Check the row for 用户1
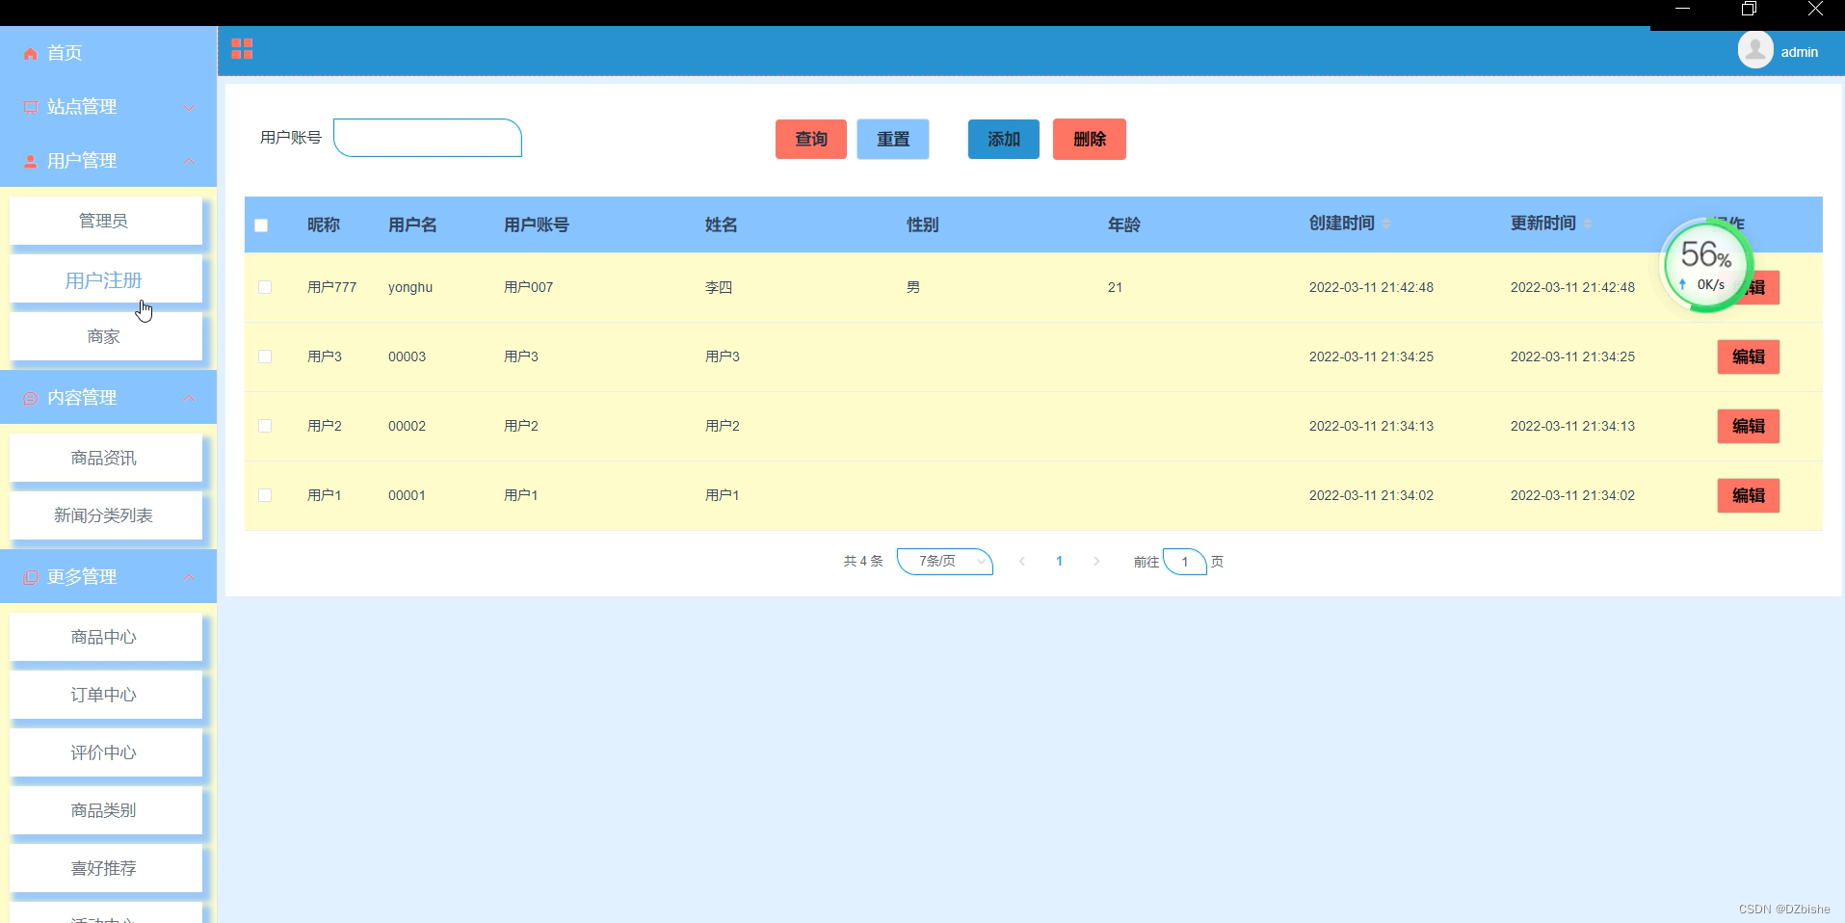1845x923 pixels. (x=265, y=495)
